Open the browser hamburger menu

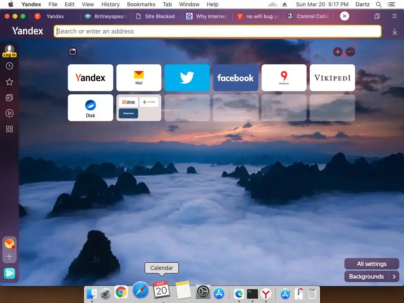point(395,16)
